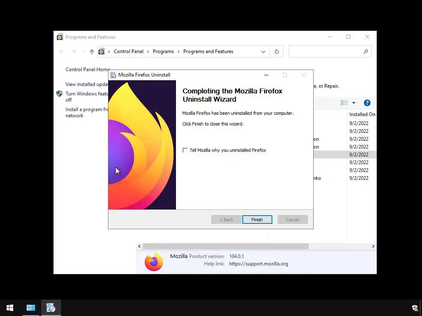This screenshot has width=422, height=316.
Task: Sort by Installed On column header
Action: point(362,114)
